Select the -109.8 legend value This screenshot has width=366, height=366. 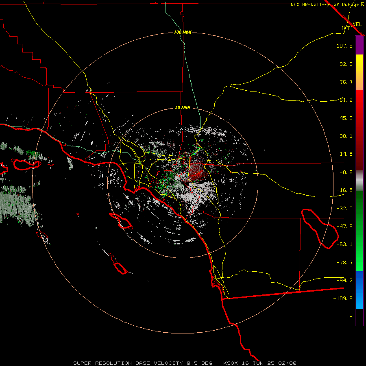(x=343, y=298)
